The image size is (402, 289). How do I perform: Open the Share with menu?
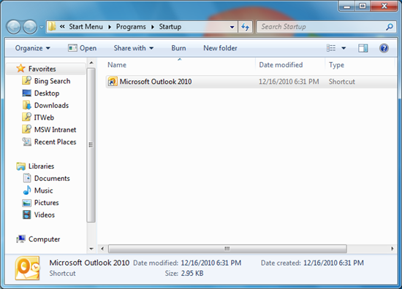pyautogui.click(x=134, y=48)
